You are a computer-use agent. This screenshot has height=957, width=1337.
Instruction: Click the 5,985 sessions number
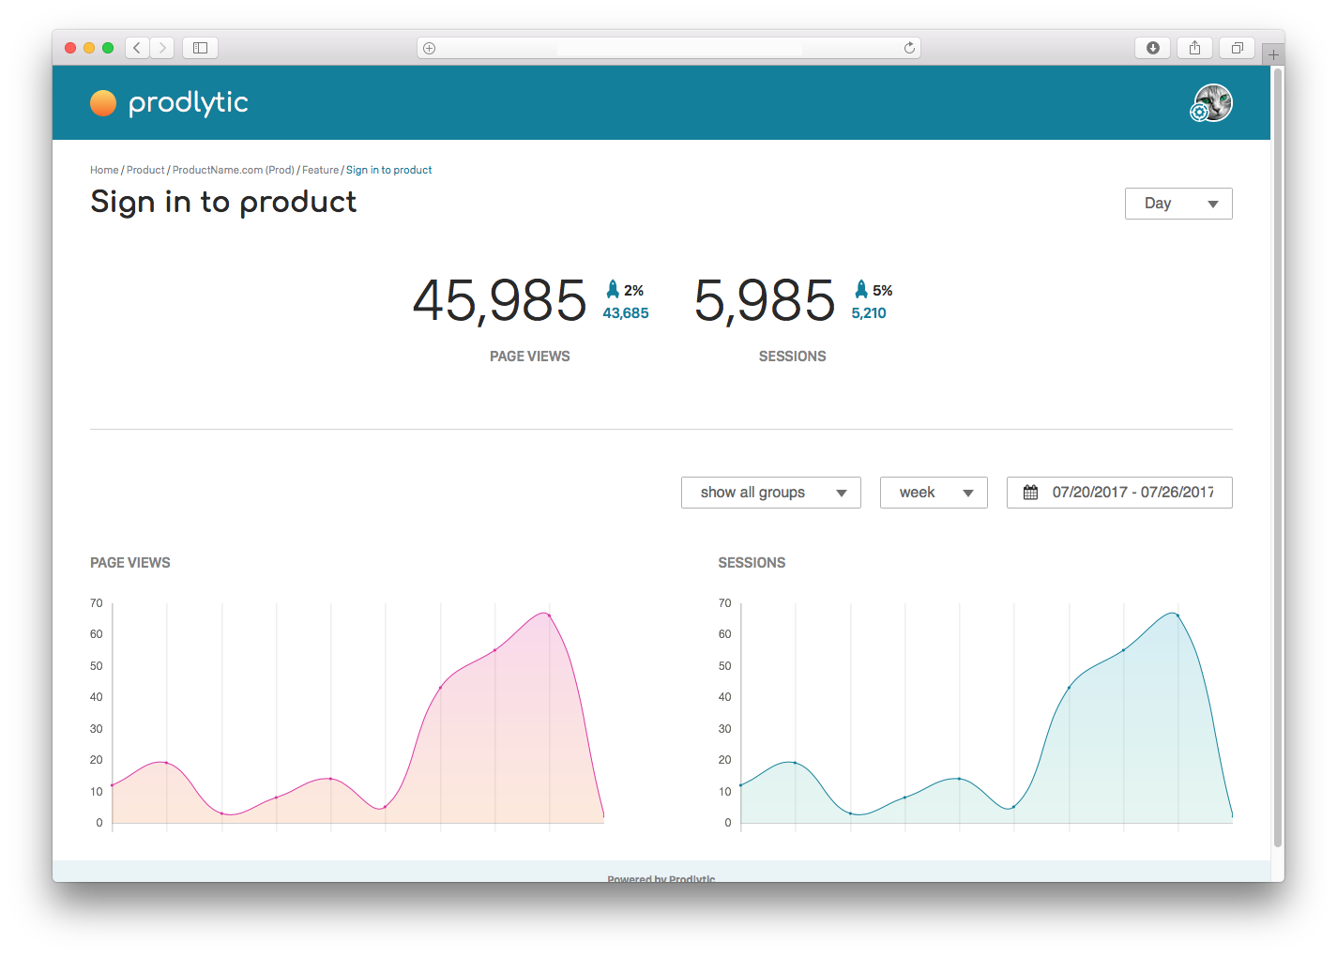click(x=764, y=301)
